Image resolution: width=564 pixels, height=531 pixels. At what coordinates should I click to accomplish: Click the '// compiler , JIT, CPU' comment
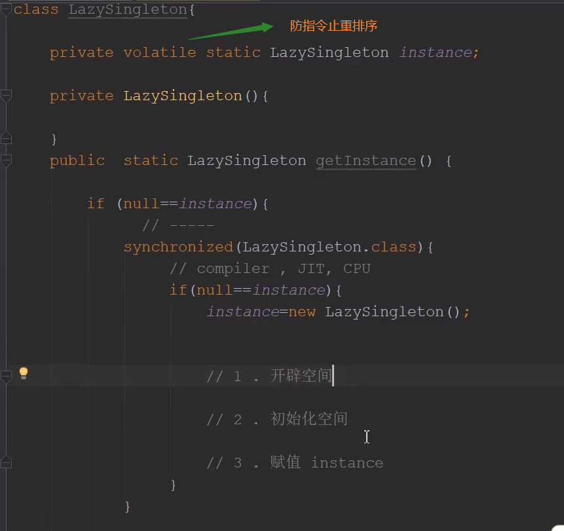pyautogui.click(x=270, y=268)
